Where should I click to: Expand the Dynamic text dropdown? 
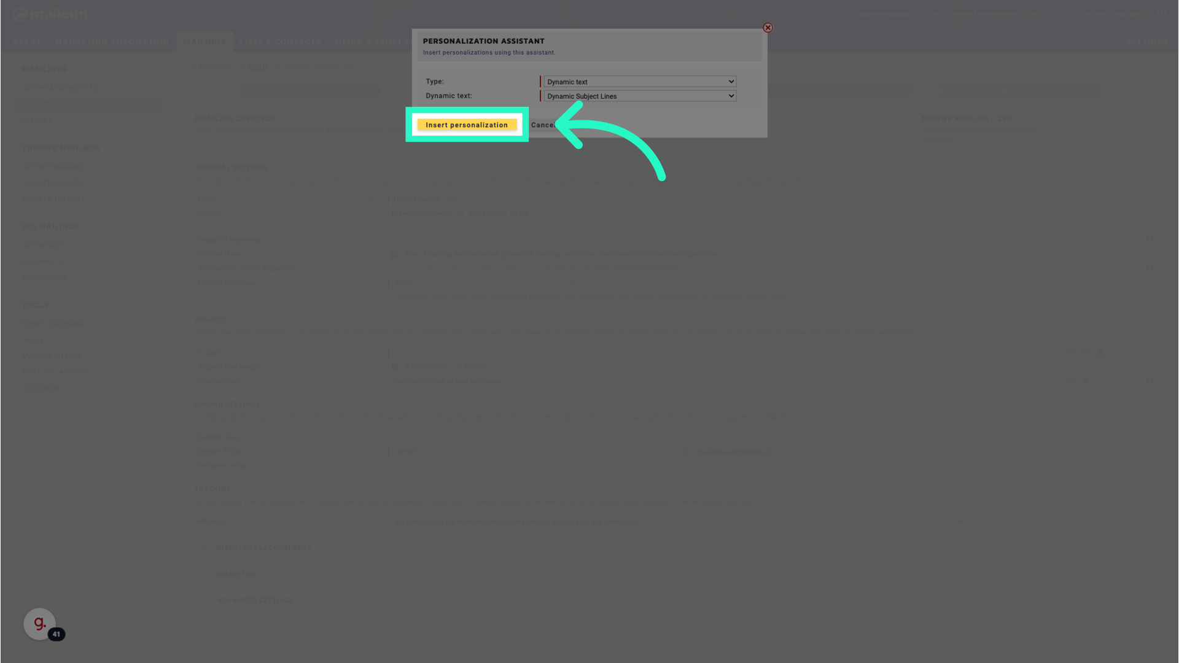(638, 96)
